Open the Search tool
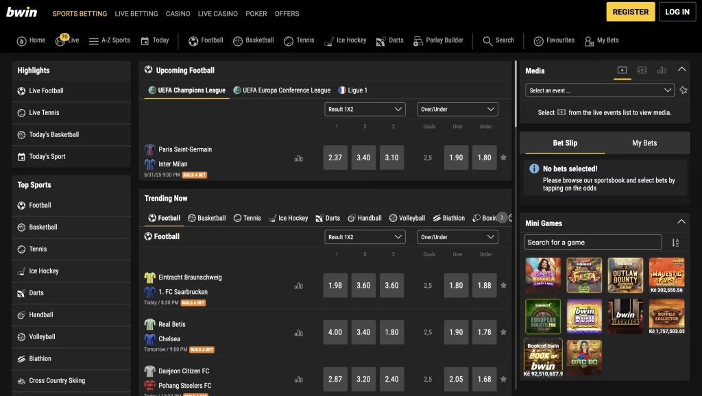Viewport: 702px width, 396px height. coord(498,40)
